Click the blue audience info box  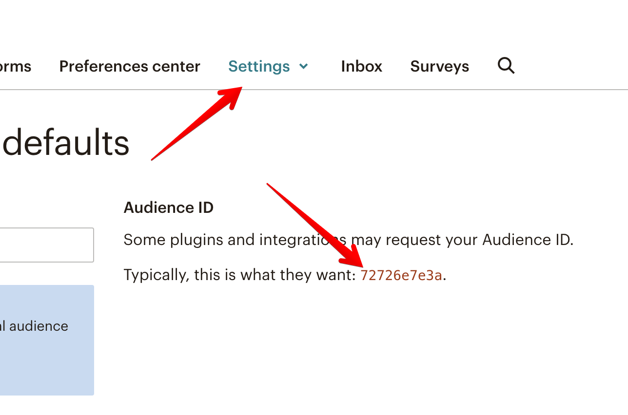(46, 360)
